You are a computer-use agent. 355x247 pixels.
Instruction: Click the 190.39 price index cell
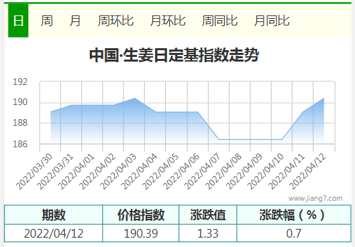point(141,233)
